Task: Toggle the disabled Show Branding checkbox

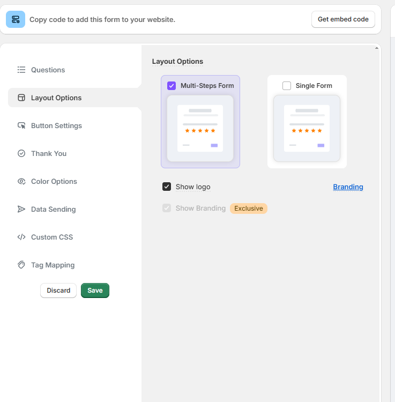Action: pyautogui.click(x=167, y=208)
